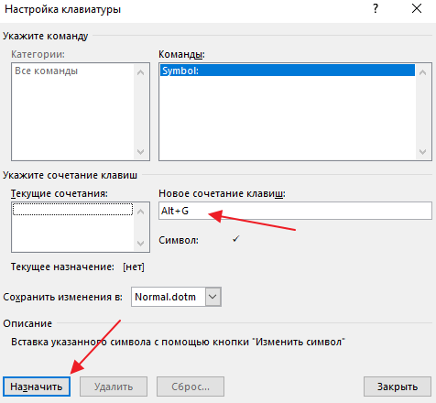Click the Закрыть button

tap(398, 387)
